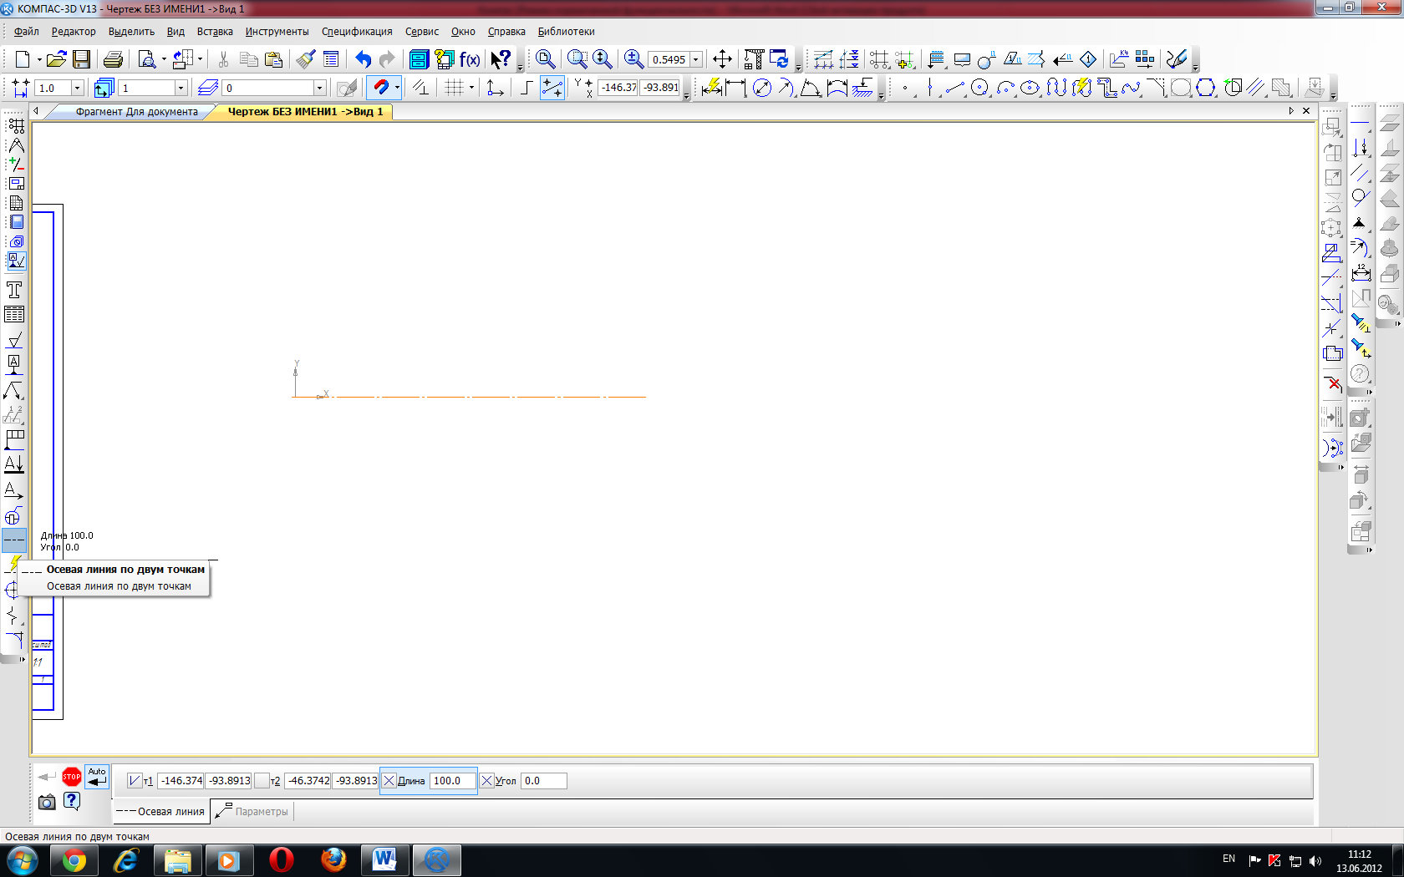Click the Windows Start button
1404x877 pixels.
pyautogui.click(x=22, y=860)
